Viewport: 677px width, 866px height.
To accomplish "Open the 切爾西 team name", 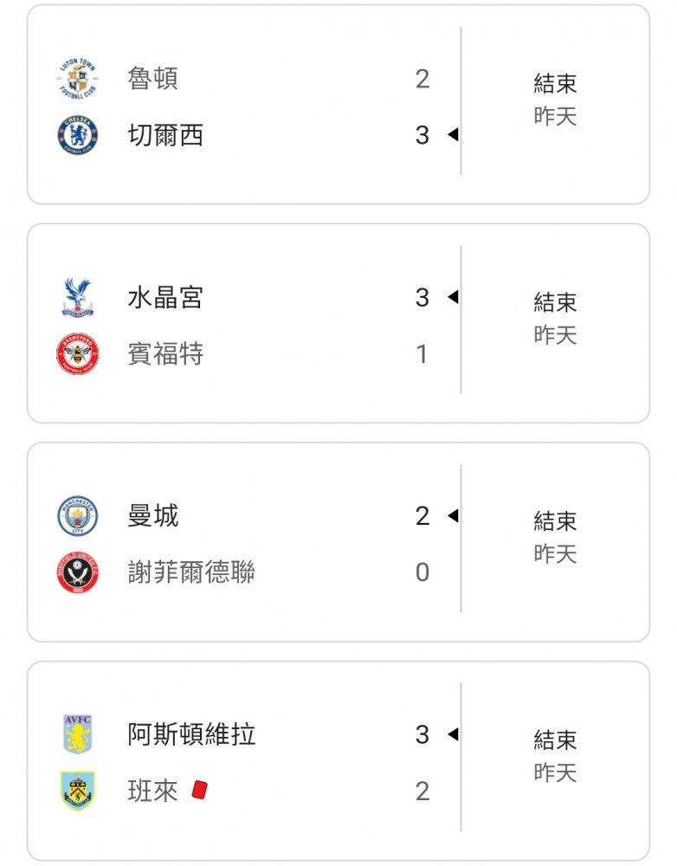I will pos(165,135).
